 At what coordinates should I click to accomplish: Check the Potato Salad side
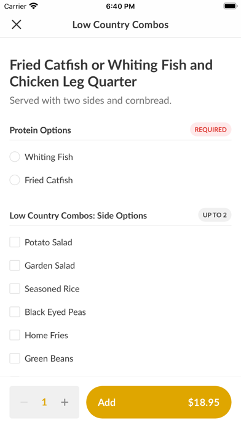[x=15, y=242]
